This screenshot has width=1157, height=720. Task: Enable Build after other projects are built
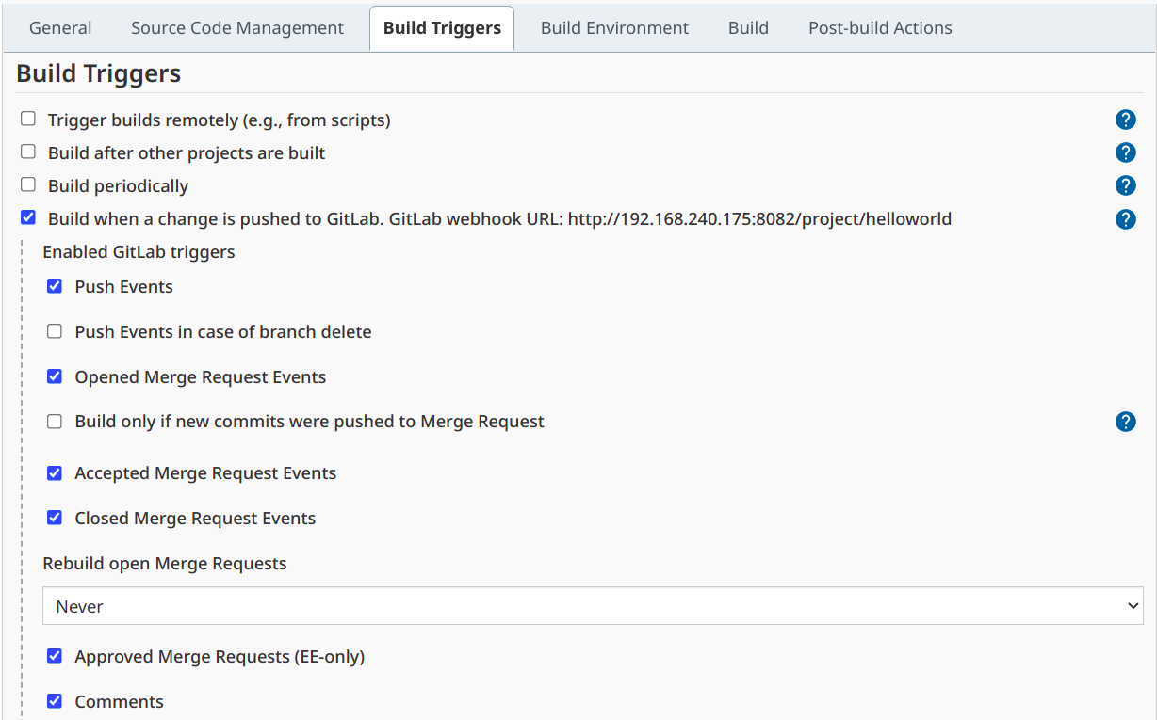[x=27, y=152]
